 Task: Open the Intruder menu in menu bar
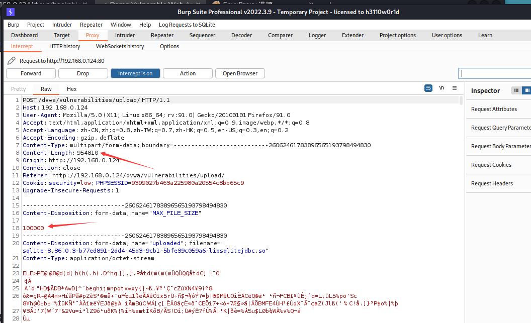(62, 25)
